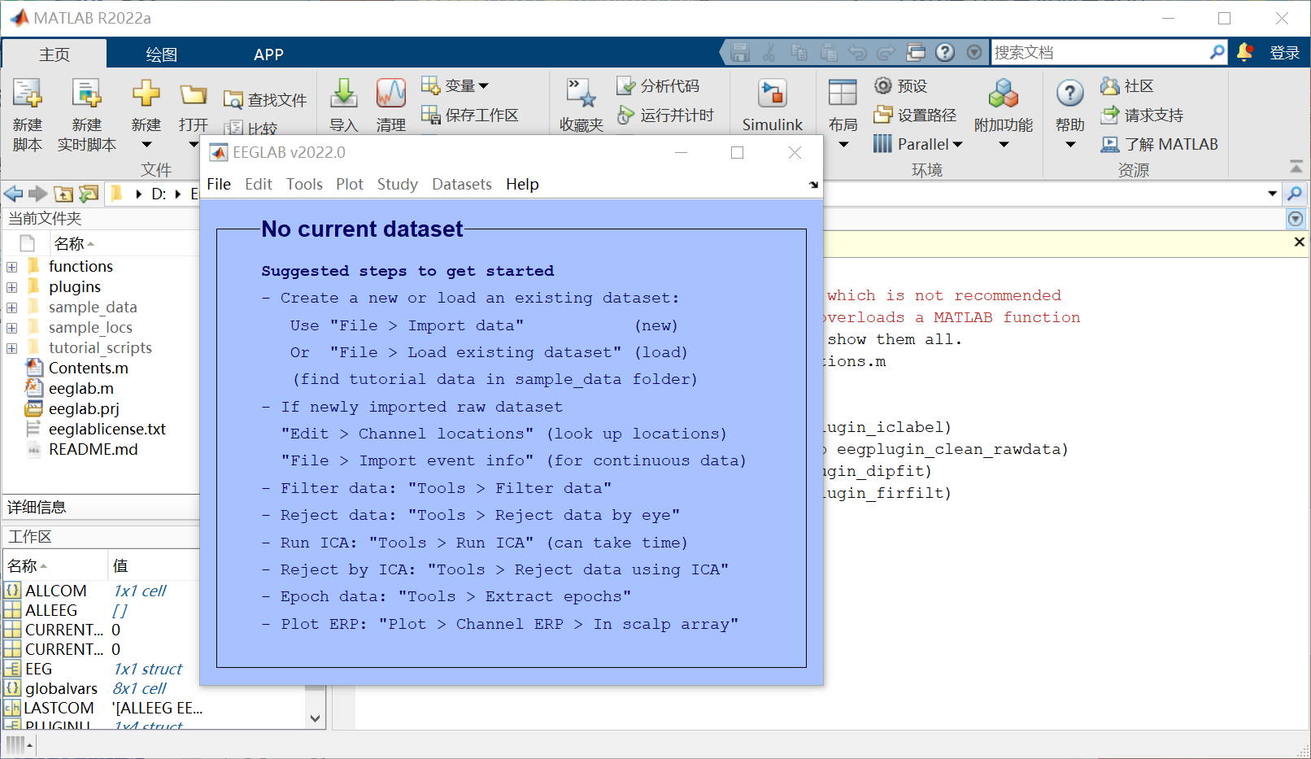This screenshot has width=1311, height=759.
Task: Expand the tutorial_scripts folder
Action: click(x=11, y=348)
